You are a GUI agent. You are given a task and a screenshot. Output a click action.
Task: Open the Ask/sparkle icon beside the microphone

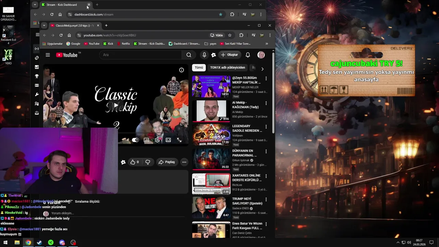click(x=214, y=55)
